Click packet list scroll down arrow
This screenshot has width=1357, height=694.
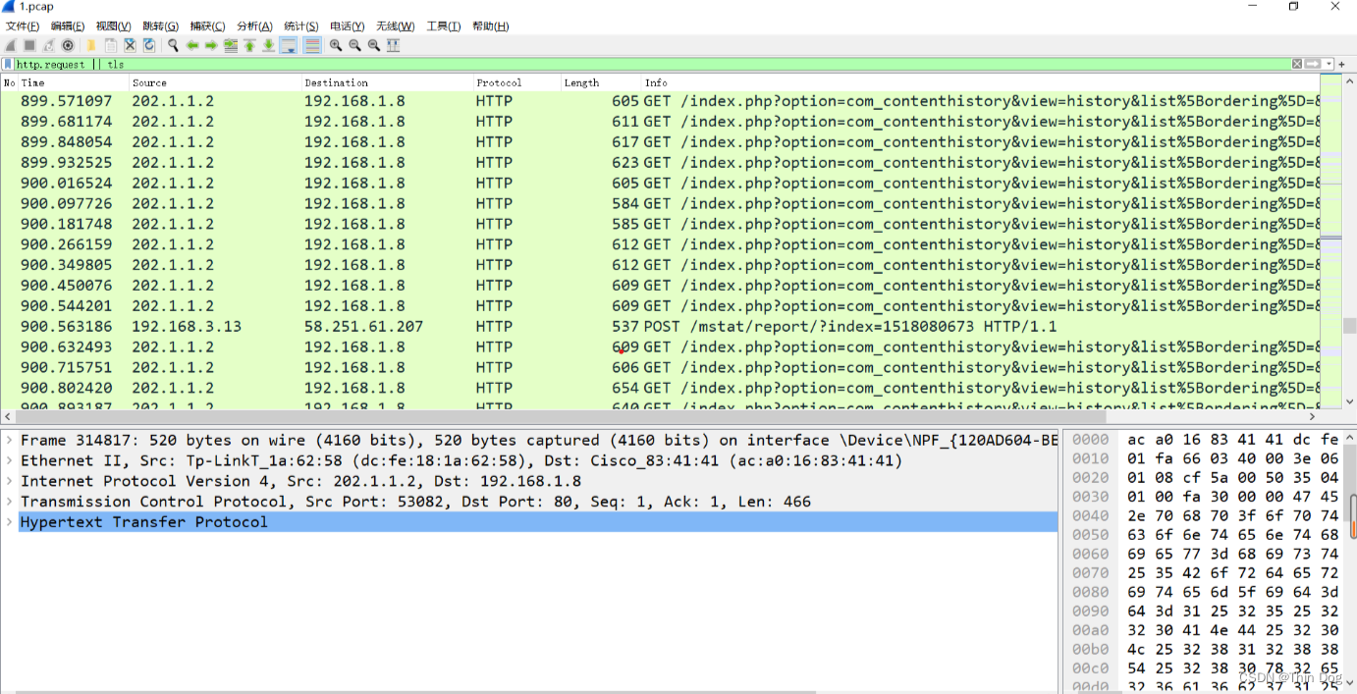(1349, 401)
